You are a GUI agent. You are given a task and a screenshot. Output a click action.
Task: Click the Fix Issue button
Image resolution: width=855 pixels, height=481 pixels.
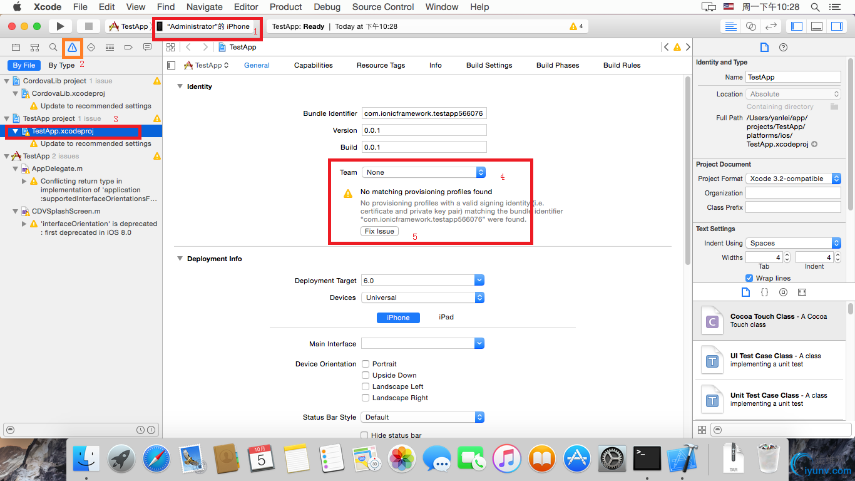pos(380,231)
